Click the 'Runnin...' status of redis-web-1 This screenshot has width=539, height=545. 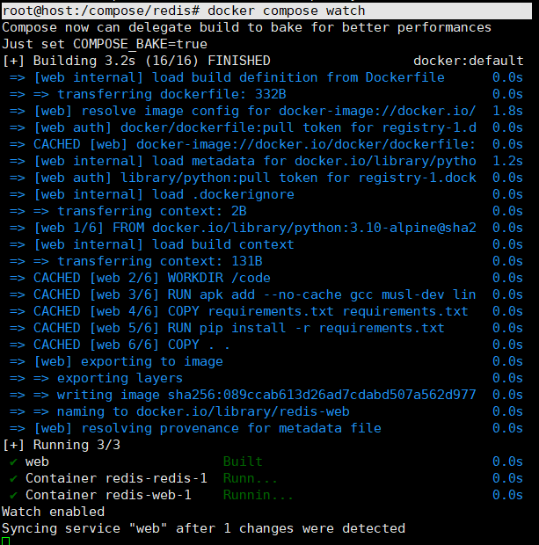point(258,495)
